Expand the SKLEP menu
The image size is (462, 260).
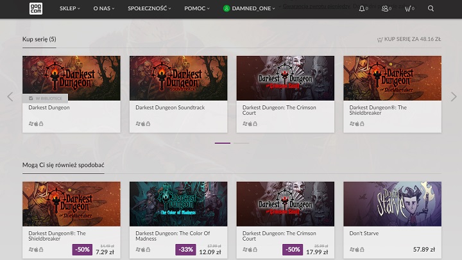coord(70,8)
